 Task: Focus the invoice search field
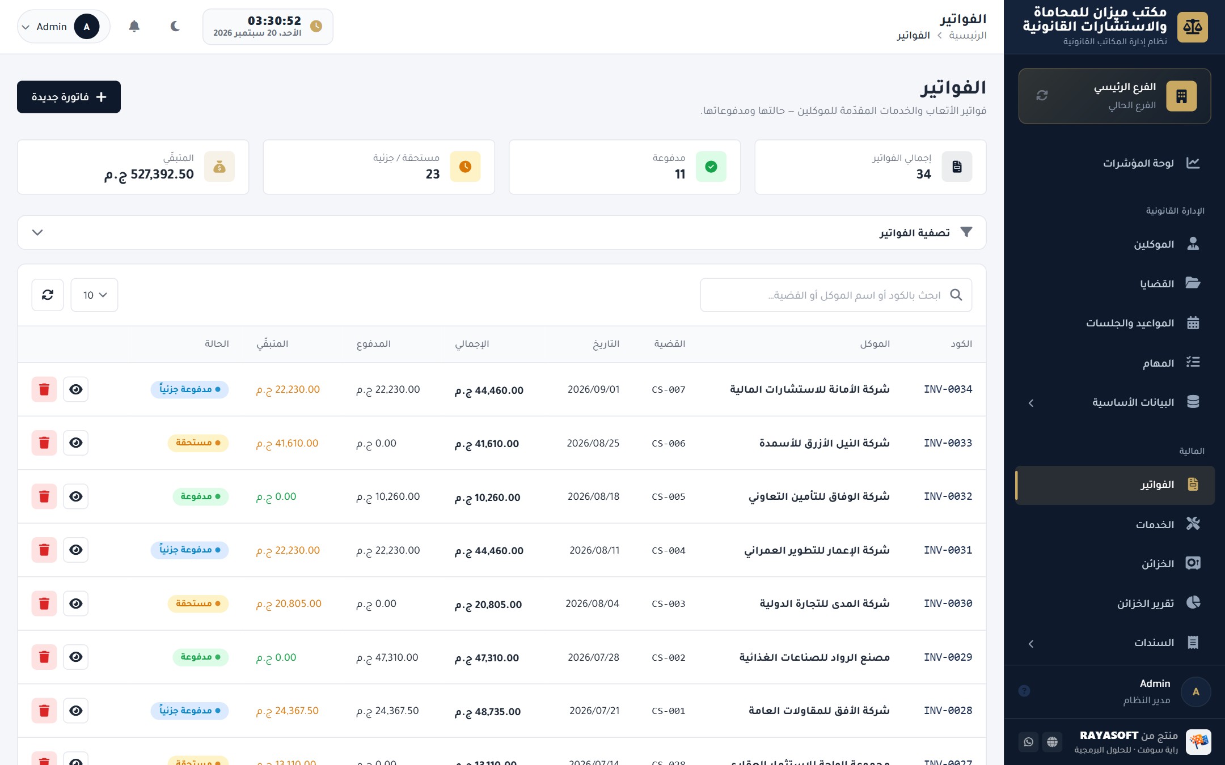coord(836,295)
